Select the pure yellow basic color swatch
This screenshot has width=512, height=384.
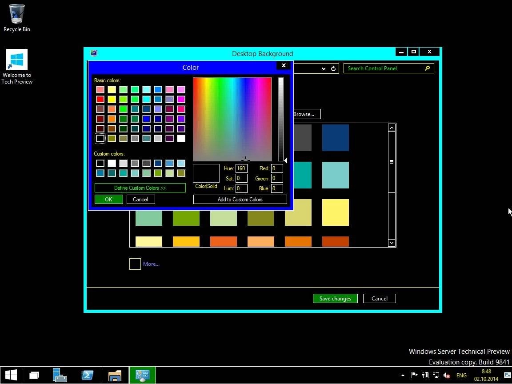pyautogui.click(x=112, y=99)
